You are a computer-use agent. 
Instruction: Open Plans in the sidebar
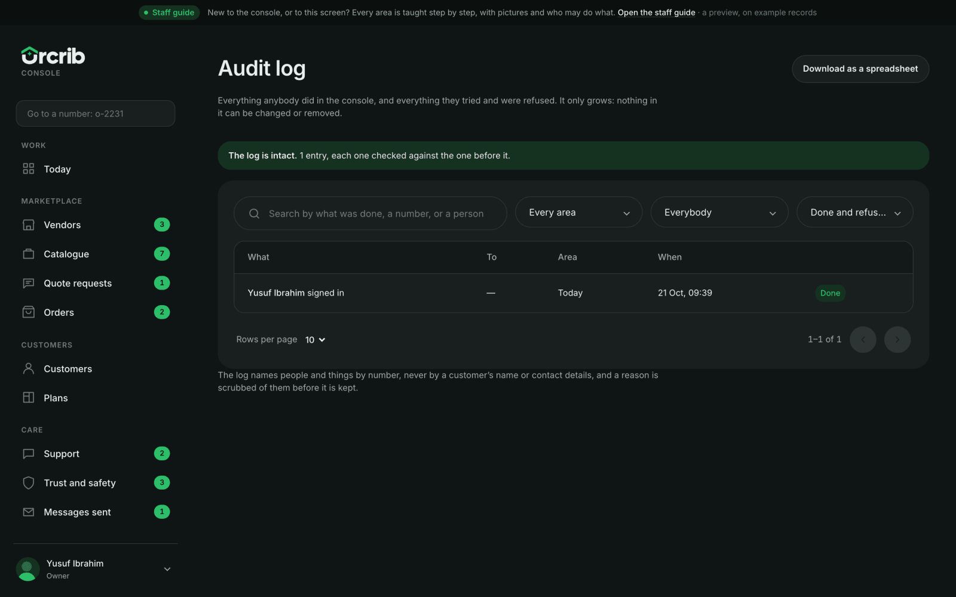pyautogui.click(x=96, y=398)
